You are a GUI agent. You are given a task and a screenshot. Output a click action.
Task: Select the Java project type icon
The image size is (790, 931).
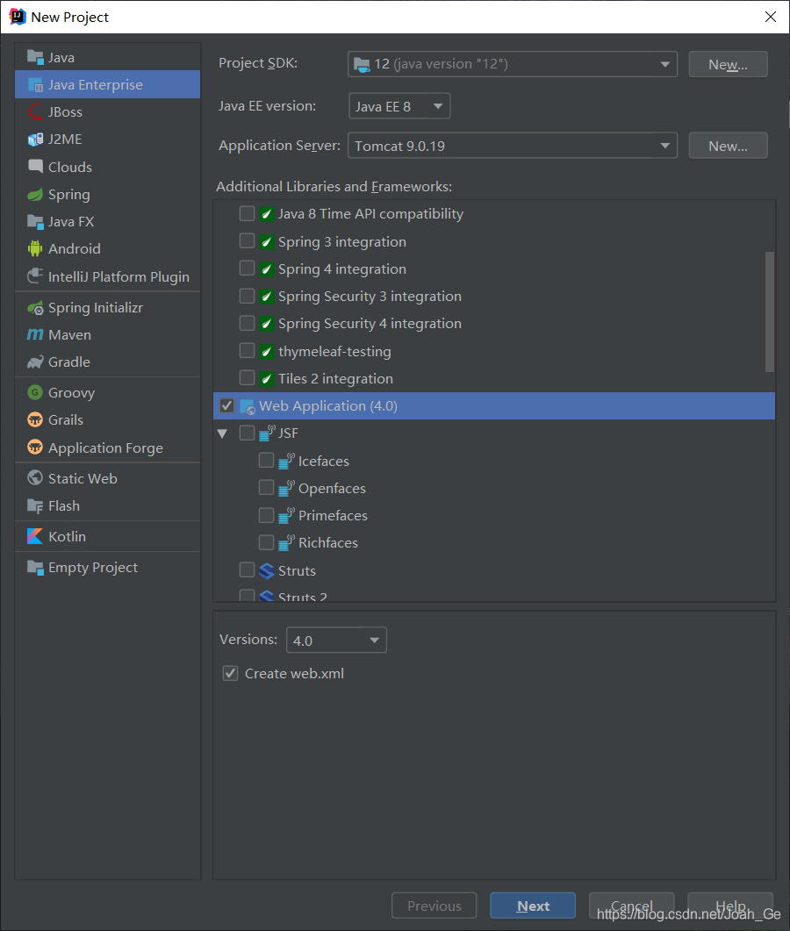35,58
